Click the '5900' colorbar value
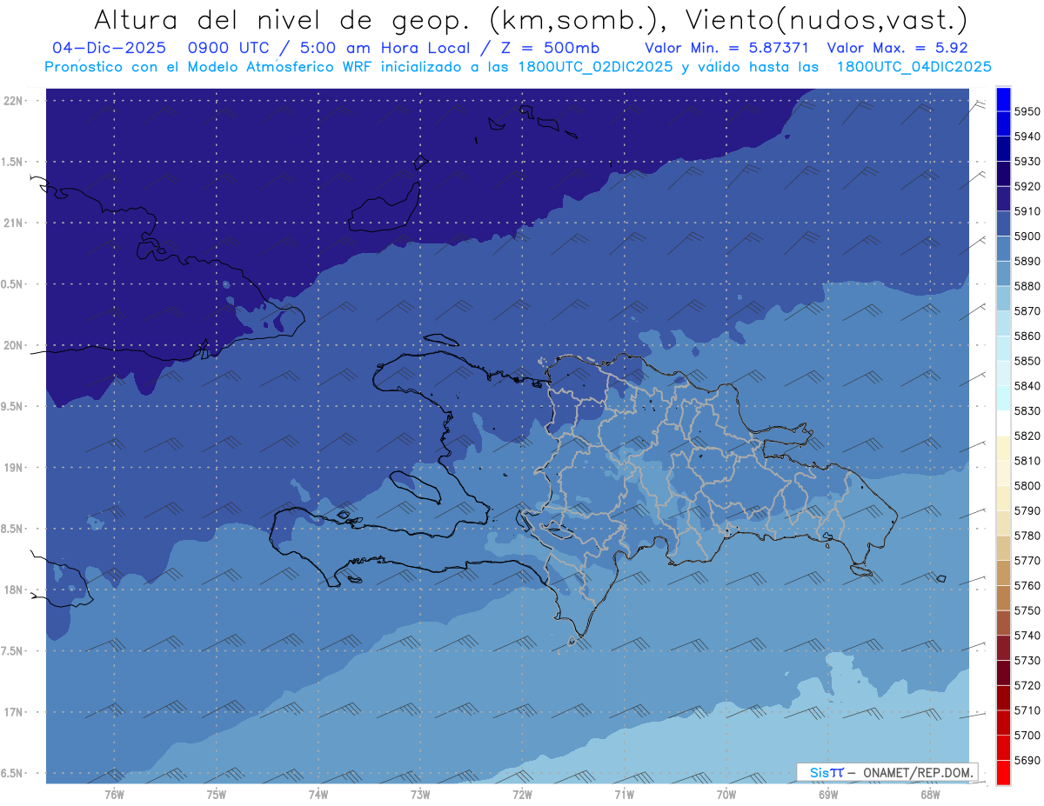The height and width of the screenshot is (806, 1044). click(1027, 236)
